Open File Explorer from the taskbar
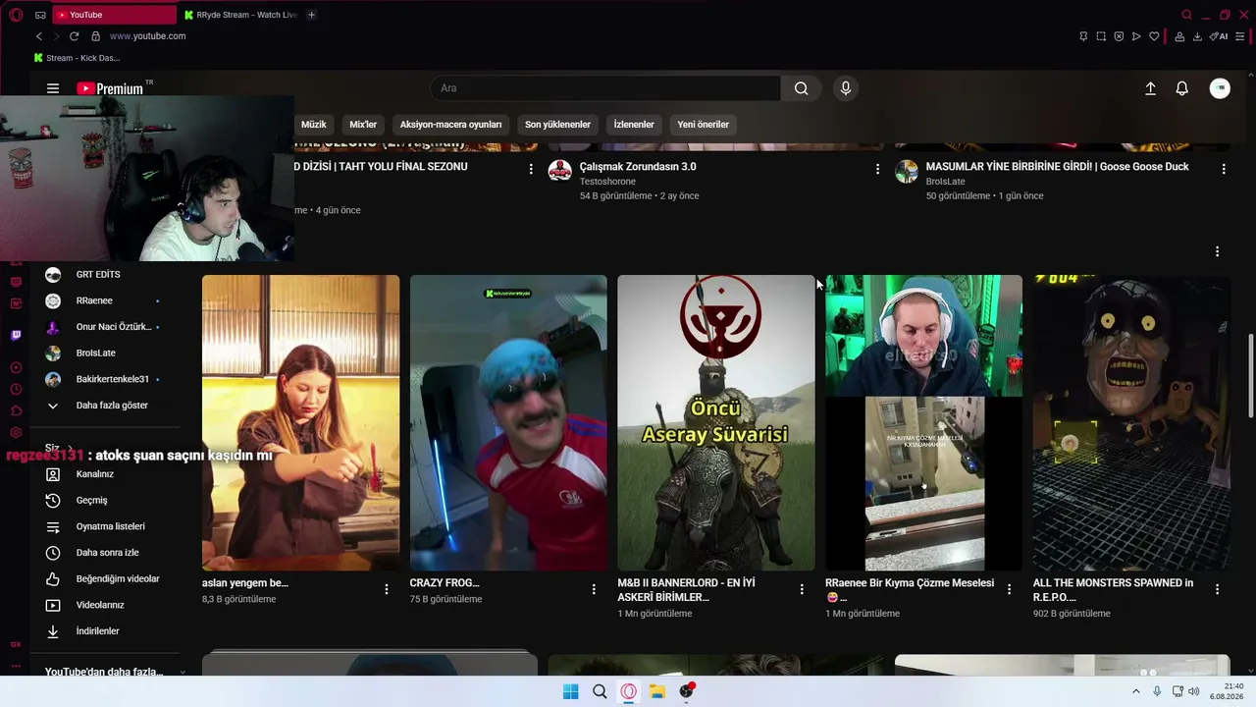The height and width of the screenshot is (707, 1256). pyautogui.click(x=657, y=691)
